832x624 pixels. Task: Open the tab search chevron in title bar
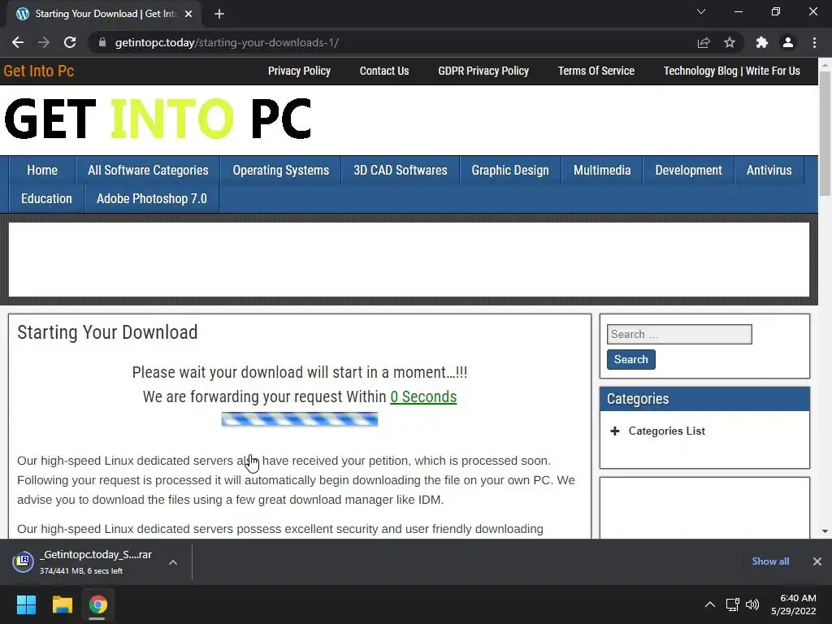[701, 11]
